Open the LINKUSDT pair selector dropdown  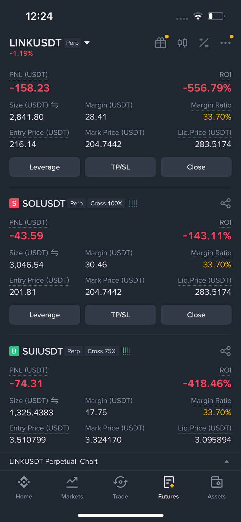(87, 43)
